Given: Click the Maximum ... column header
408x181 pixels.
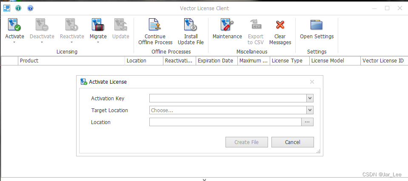Looking at the screenshot, I should pyautogui.click(x=254, y=61).
